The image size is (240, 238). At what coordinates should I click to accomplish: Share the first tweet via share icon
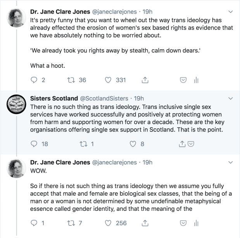coord(145,80)
